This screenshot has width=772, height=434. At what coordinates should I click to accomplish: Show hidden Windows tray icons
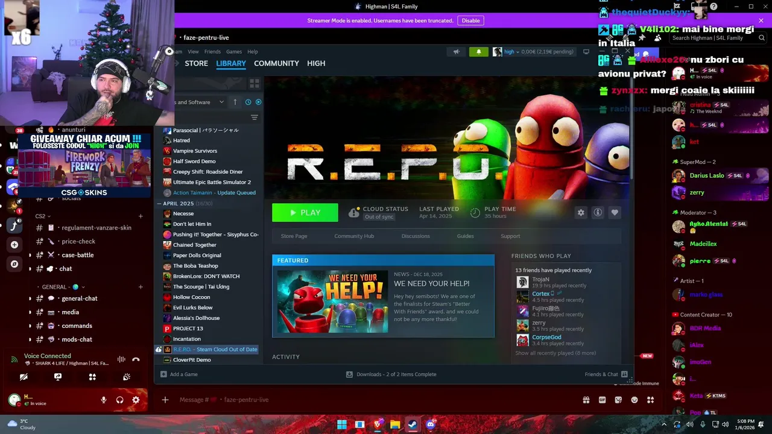click(x=664, y=424)
